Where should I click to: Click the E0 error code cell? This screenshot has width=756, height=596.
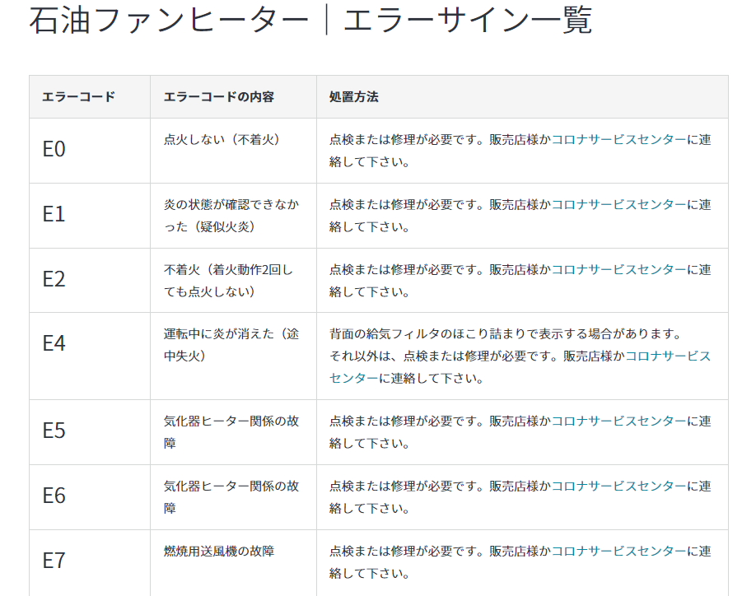pos(54,150)
